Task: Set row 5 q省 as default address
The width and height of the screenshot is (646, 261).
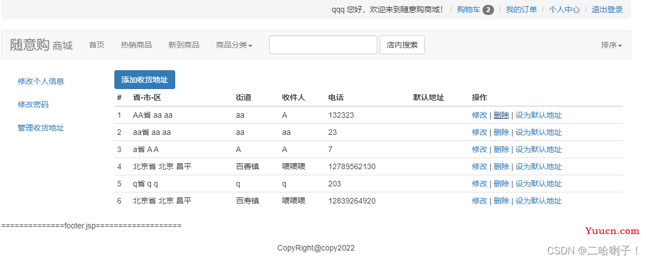Action: (x=538, y=184)
